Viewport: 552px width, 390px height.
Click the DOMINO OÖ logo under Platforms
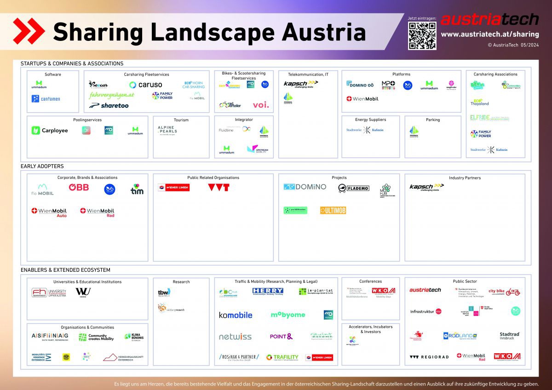[360, 85]
